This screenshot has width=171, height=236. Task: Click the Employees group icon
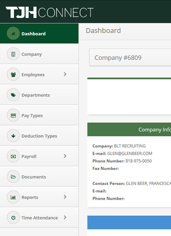[x=13, y=75]
